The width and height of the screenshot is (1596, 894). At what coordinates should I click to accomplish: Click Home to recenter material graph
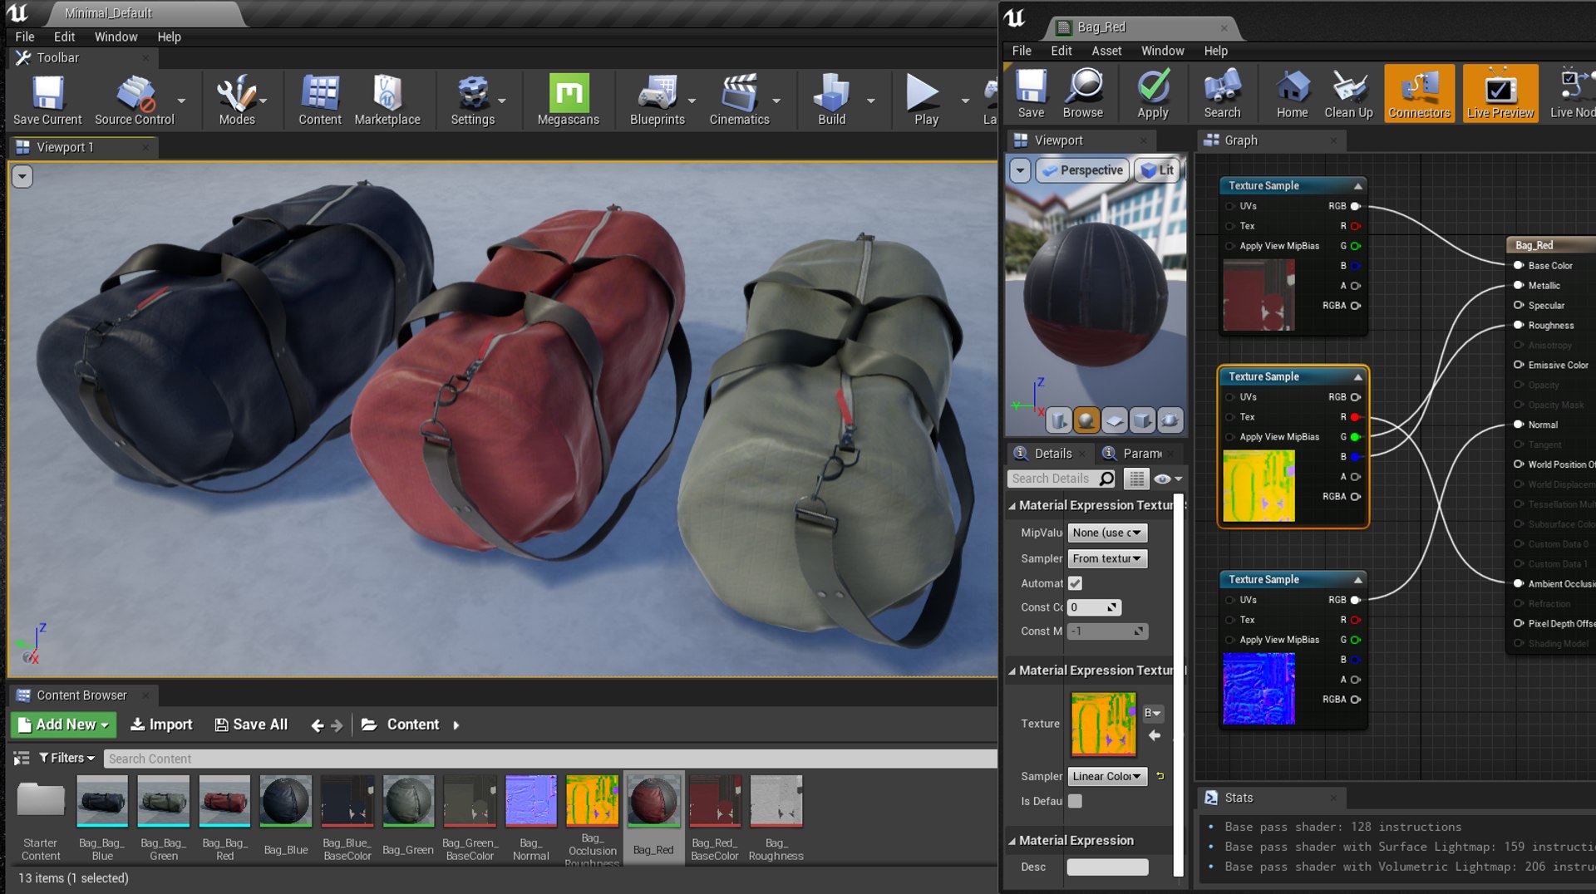pos(1293,93)
